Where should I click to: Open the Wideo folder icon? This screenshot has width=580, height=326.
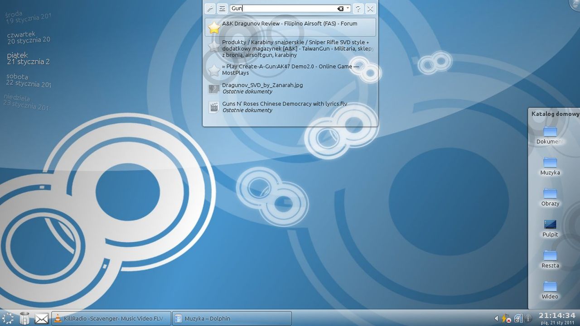tap(550, 287)
